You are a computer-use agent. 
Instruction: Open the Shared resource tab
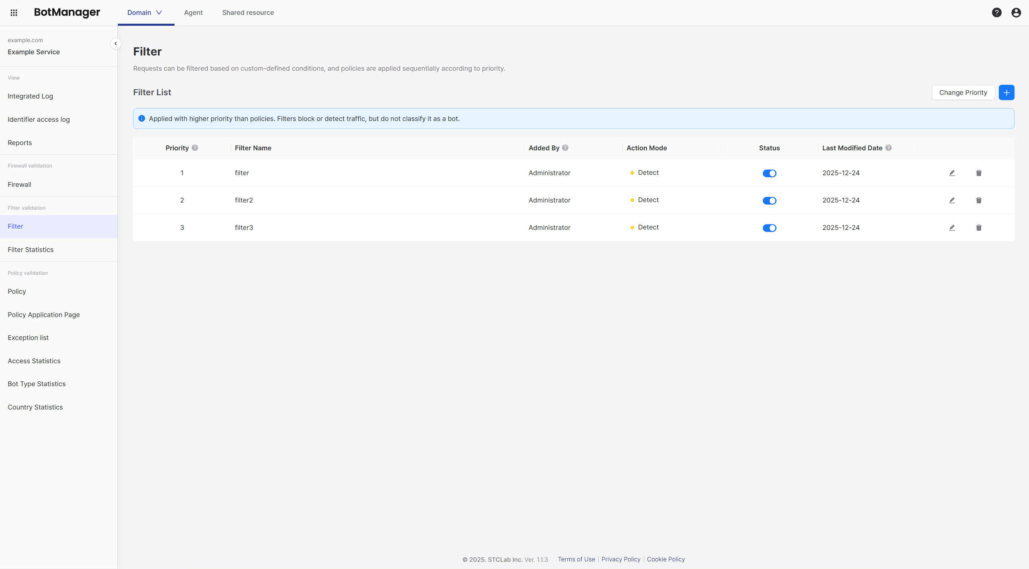(x=248, y=12)
